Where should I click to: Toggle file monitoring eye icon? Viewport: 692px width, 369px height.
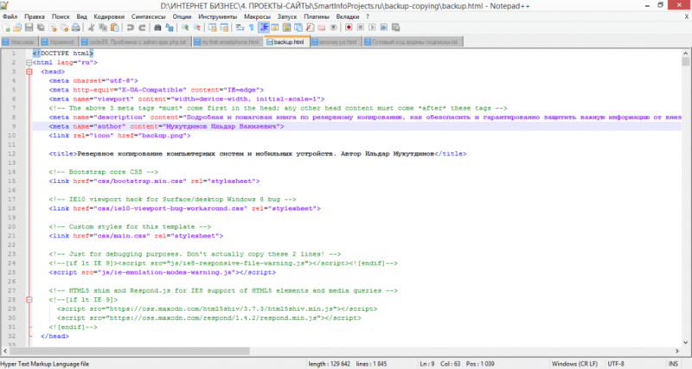[333, 28]
